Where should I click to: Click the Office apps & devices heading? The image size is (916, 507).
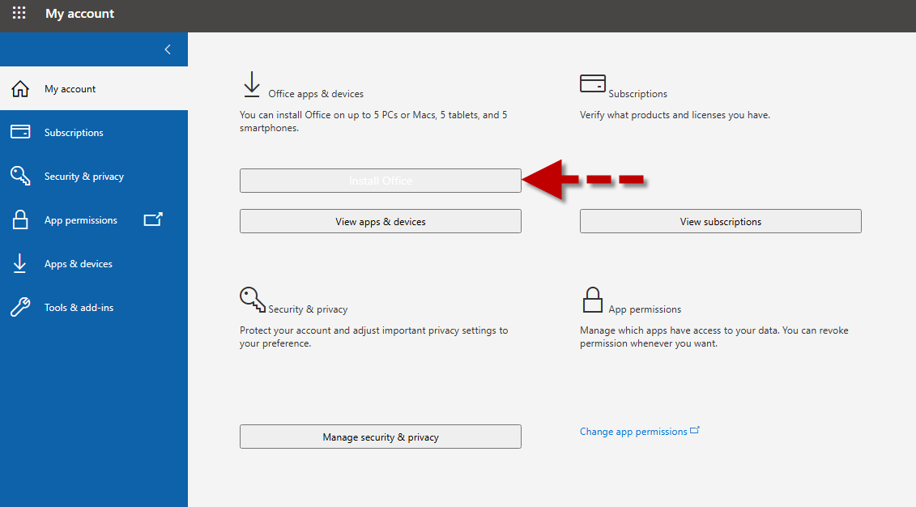click(x=316, y=93)
